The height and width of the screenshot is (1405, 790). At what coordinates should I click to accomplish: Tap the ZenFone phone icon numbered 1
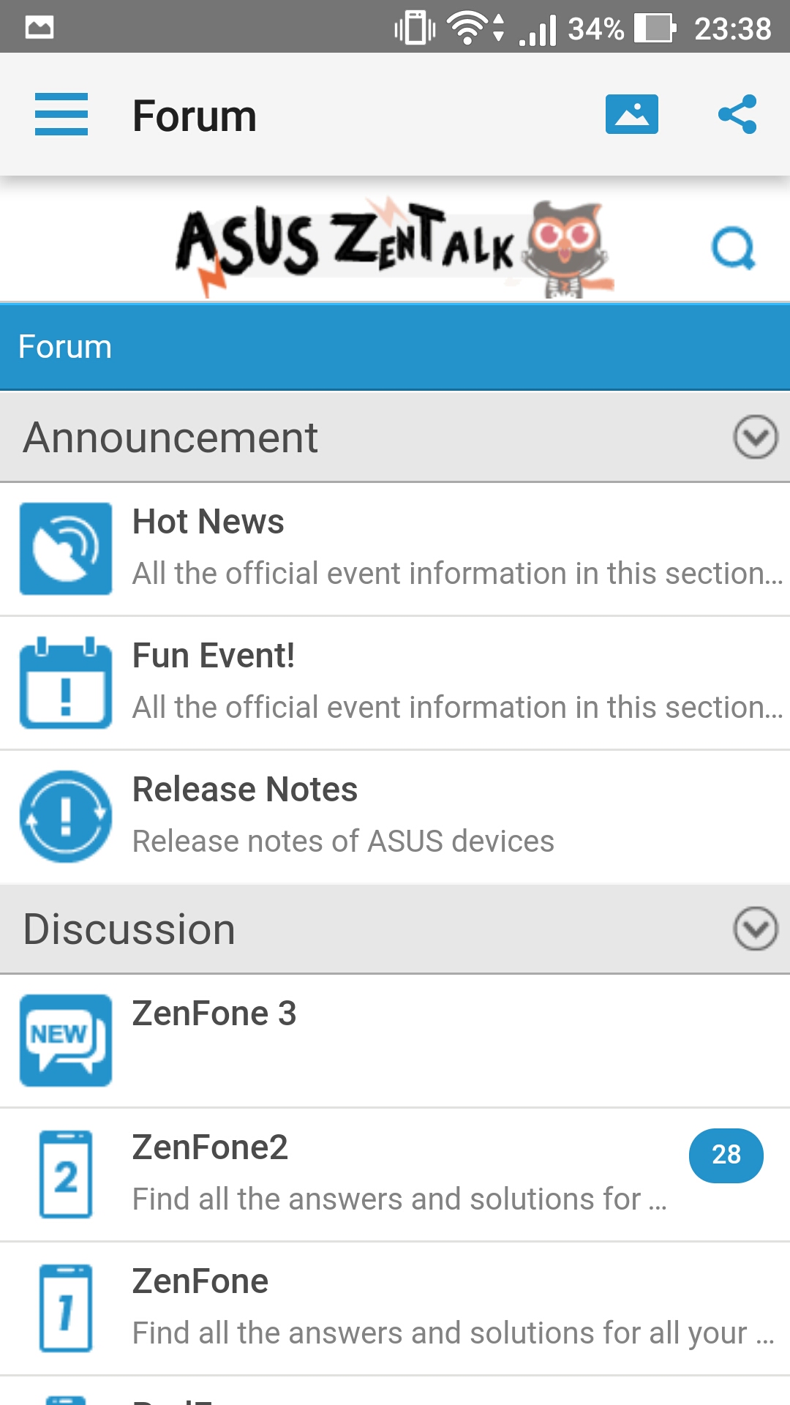pyautogui.click(x=66, y=1308)
